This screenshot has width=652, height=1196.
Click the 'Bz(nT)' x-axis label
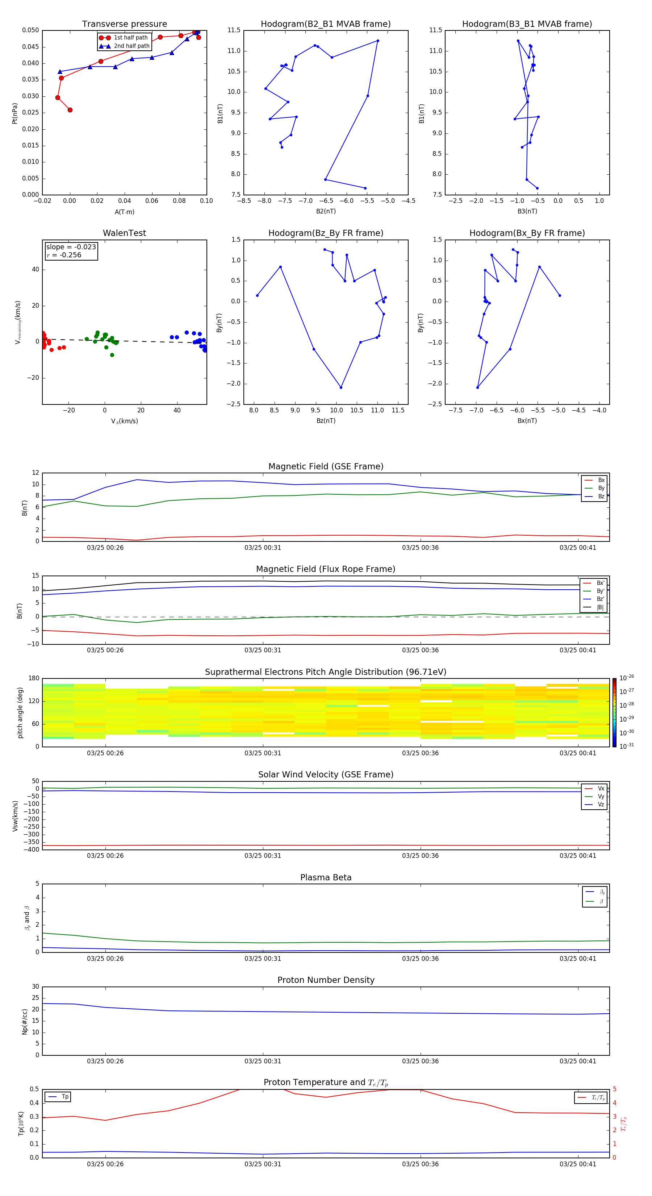[x=326, y=421]
